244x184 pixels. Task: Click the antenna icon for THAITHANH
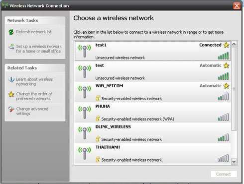coord(85,153)
